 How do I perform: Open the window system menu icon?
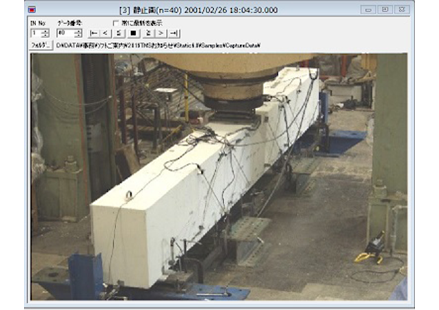(33, 10)
